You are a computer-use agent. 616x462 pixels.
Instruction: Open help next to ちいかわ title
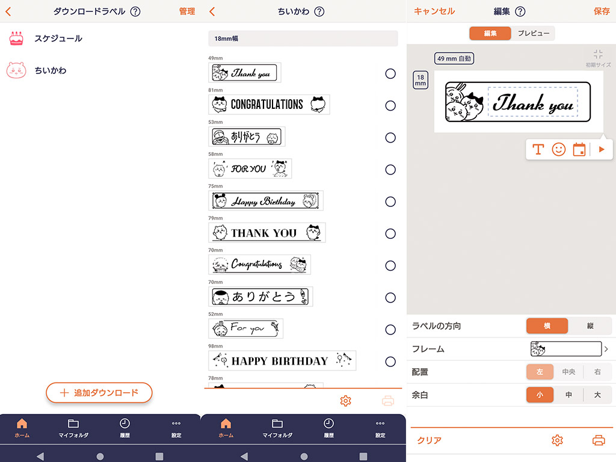(x=319, y=11)
